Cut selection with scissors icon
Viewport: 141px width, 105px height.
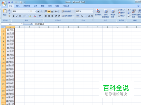[9, 10]
